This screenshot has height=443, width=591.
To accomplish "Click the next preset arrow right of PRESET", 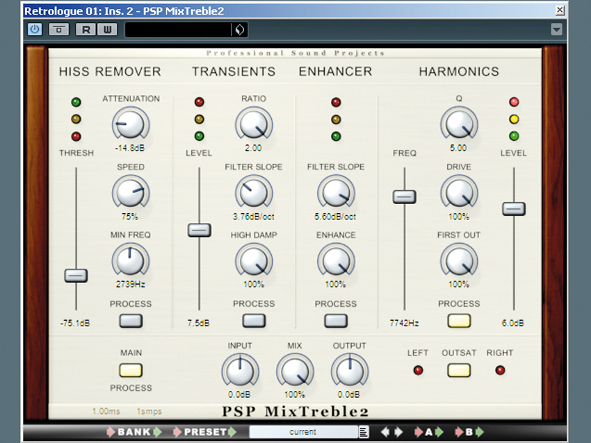I will [x=232, y=432].
